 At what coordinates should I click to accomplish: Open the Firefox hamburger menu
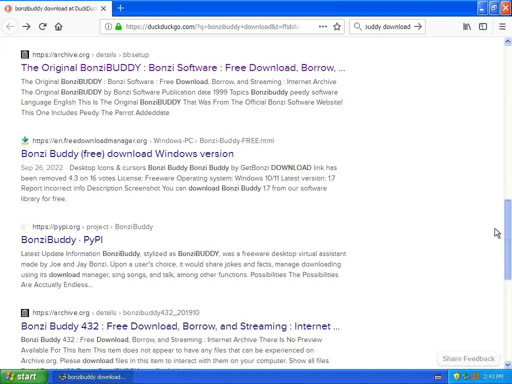[x=502, y=26]
